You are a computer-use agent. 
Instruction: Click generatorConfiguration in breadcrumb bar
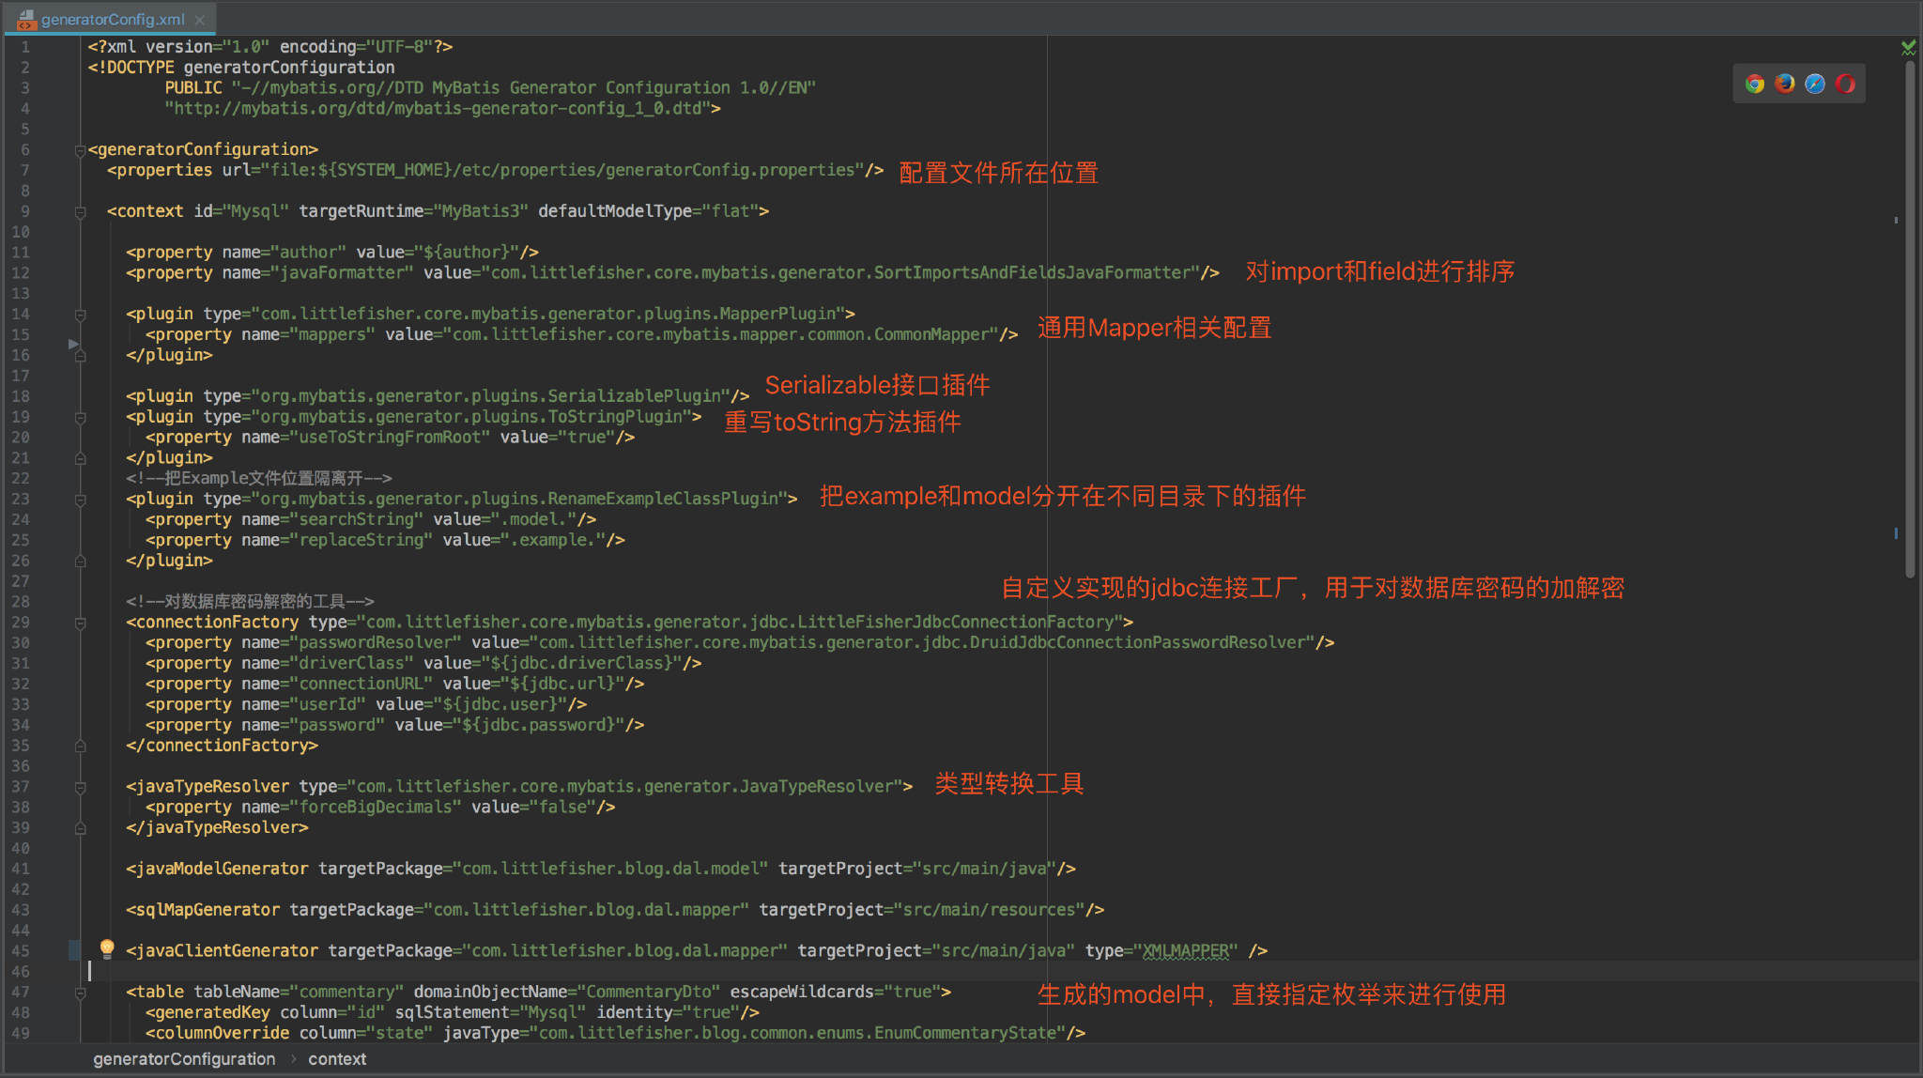(x=184, y=1058)
